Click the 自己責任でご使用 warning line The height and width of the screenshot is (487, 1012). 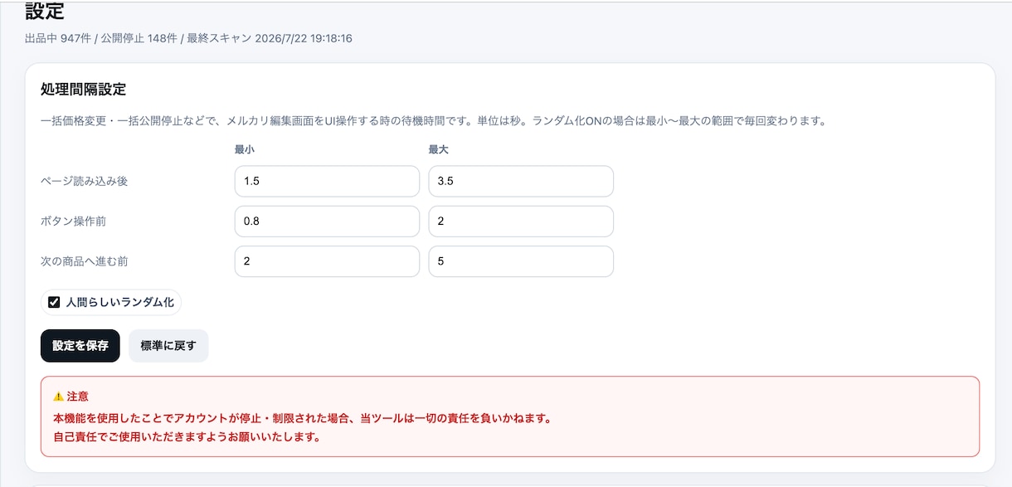point(187,436)
